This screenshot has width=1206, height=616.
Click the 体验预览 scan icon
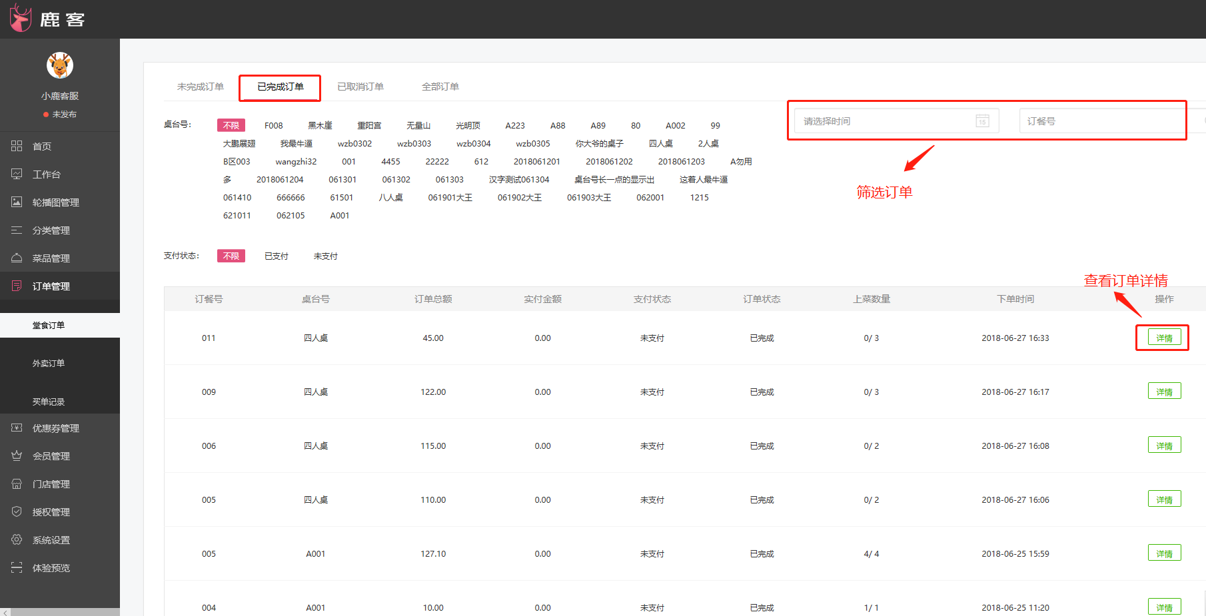click(x=17, y=567)
